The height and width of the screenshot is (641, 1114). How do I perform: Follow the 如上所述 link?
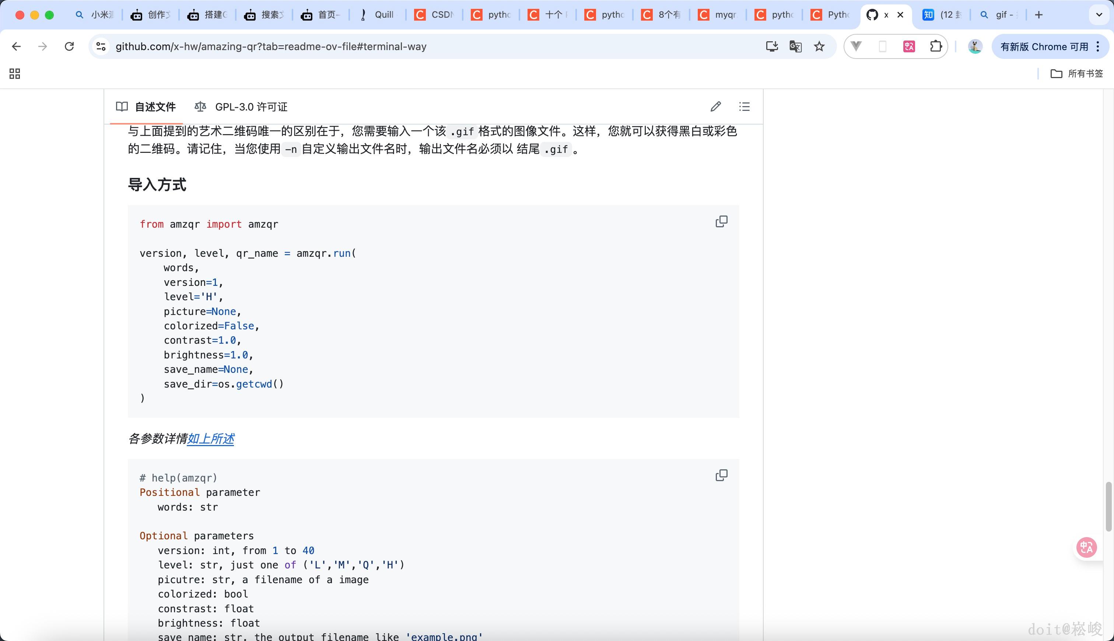tap(211, 439)
